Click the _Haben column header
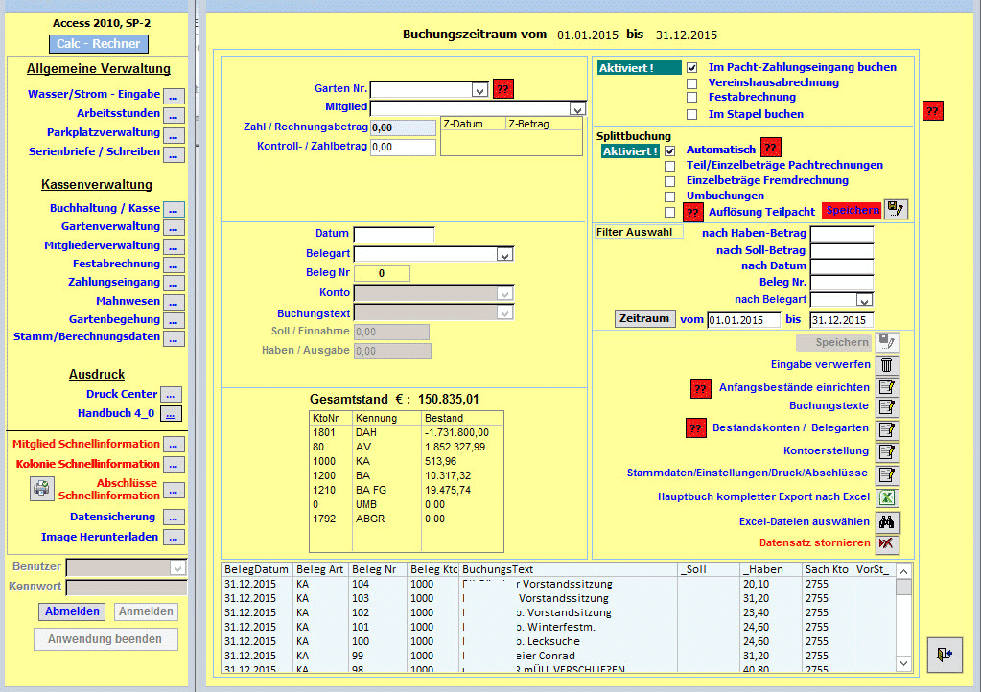981x692 pixels. (x=770, y=569)
